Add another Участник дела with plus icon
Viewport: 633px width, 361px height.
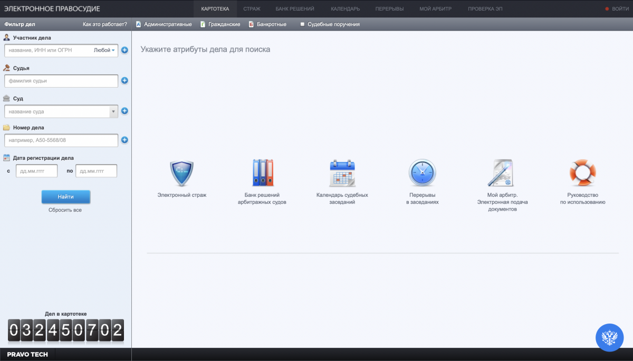pos(125,50)
